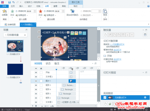The width and height of the screenshot is (150, 111).
Task: Switch to the 插入 (Insert) ribbon tab
Action: (21, 6)
